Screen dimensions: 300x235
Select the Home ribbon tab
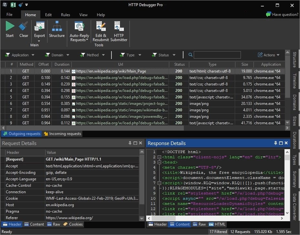(x=30, y=15)
